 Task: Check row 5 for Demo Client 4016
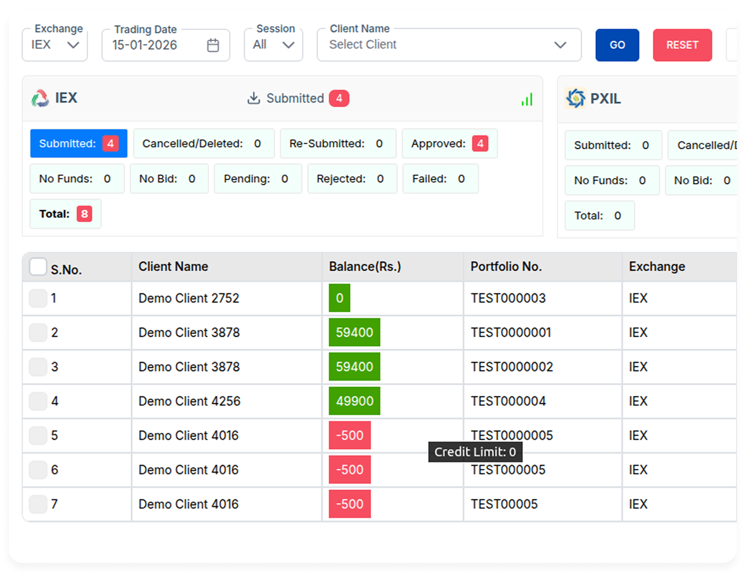click(38, 435)
